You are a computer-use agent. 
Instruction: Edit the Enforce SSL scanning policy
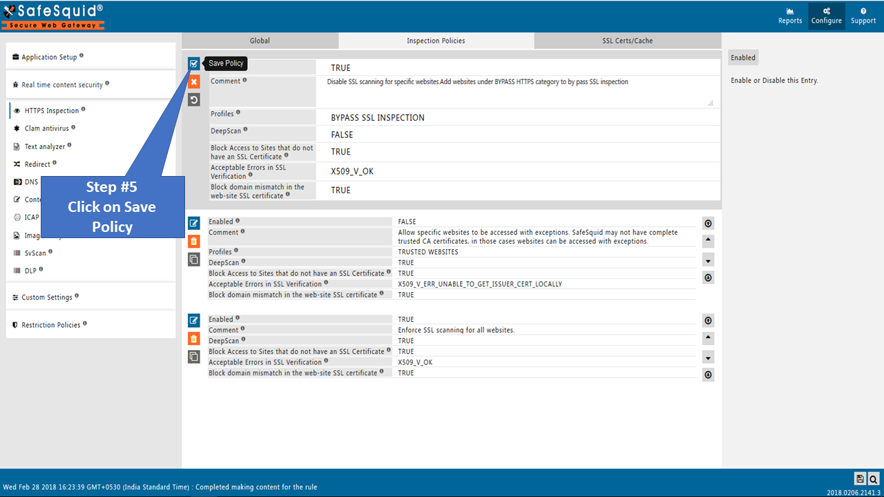point(194,320)
